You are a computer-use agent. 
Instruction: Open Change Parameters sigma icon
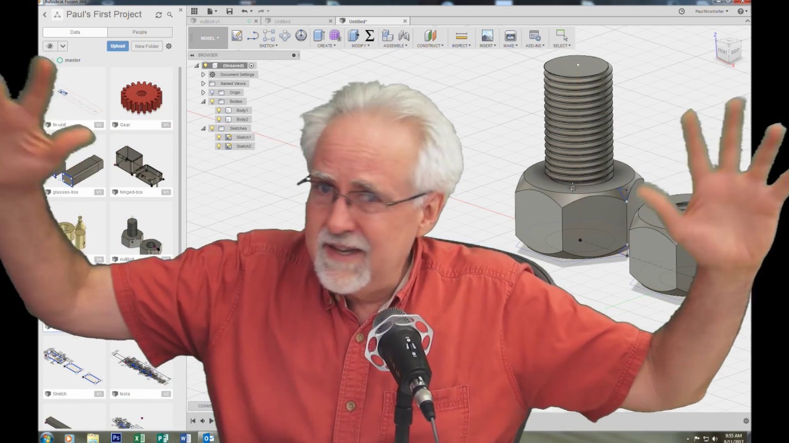click(370, 36)
